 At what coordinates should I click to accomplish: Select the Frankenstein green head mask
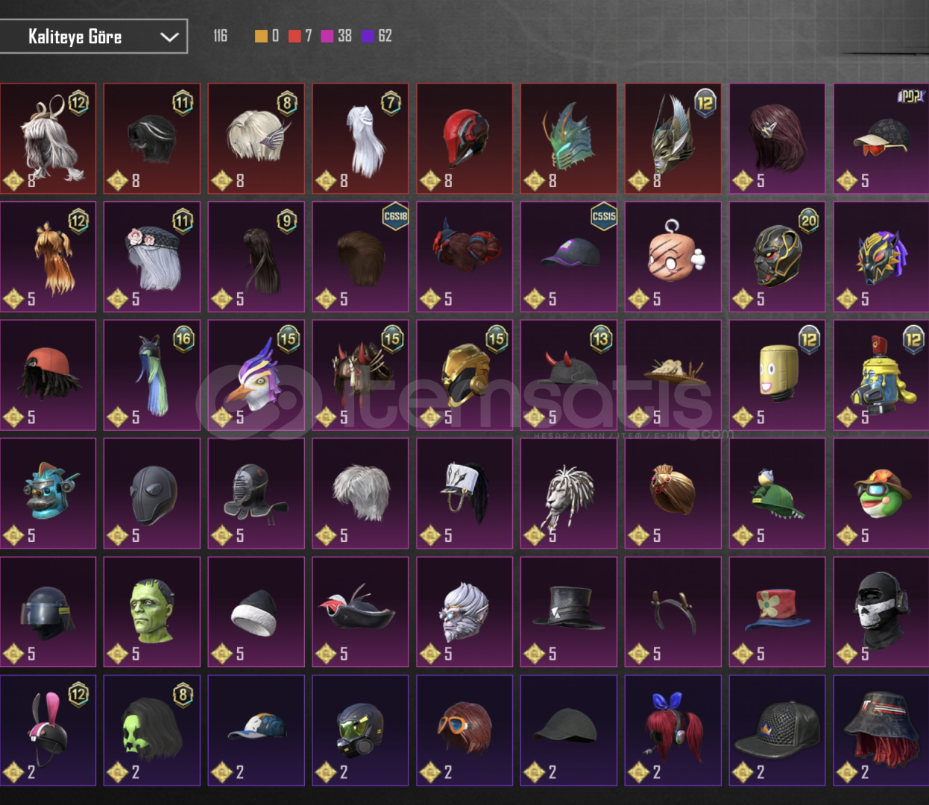[x=152, y=612]
